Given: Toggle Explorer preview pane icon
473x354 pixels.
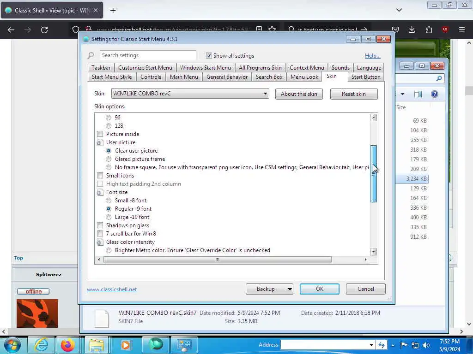Looking at the screenshot, I should [418, 94].
